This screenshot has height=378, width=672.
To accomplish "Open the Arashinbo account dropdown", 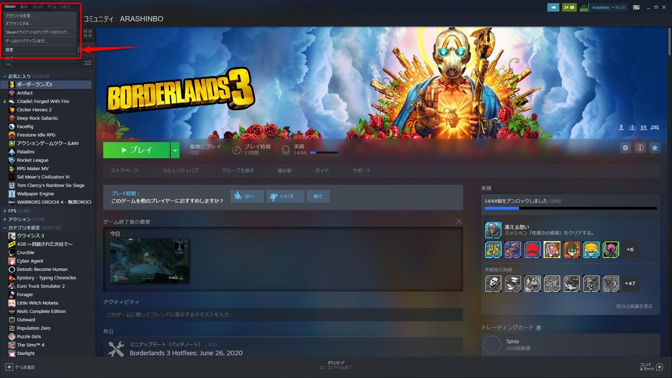I will [x=603, y=7].
